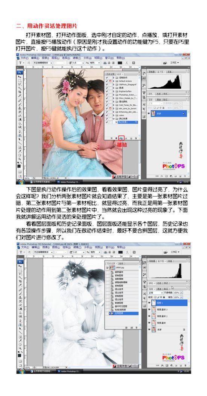Viewport: 207px width, 396px height.
Task: Toggle the checkmark beside the colors action set
Action: click(107, 115)
